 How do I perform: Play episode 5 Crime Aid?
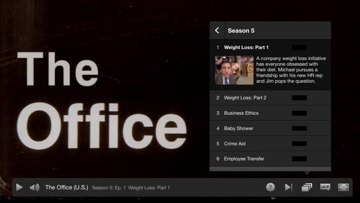(x=270, y=144)
